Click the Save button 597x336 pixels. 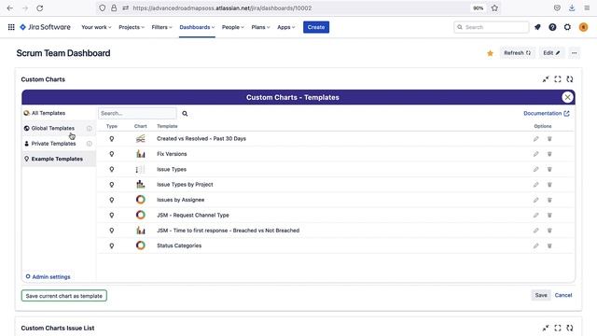click(541, 295)
